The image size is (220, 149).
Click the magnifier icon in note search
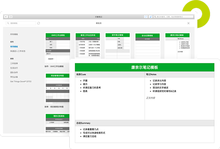[155, 17]
